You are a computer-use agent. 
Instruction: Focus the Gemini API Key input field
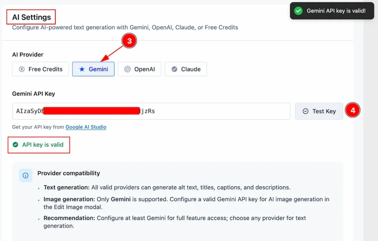coord(151,111)
